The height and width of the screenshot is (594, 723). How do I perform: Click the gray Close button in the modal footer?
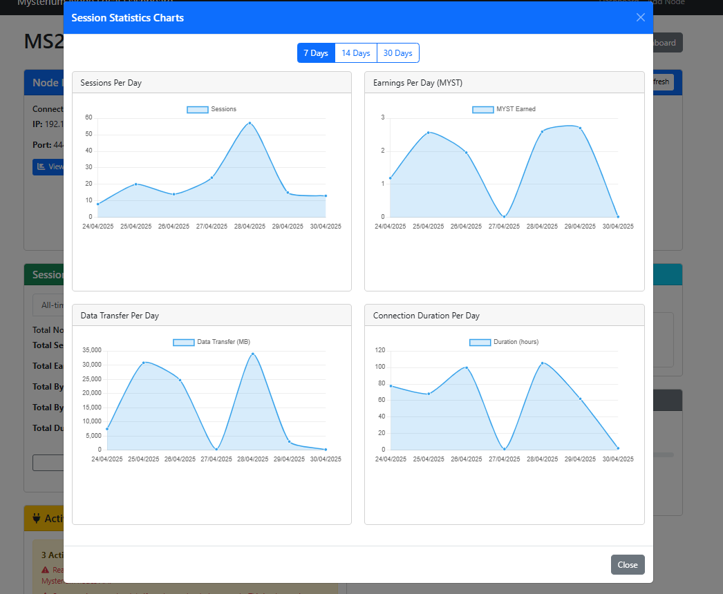click(x=628, y=564)
